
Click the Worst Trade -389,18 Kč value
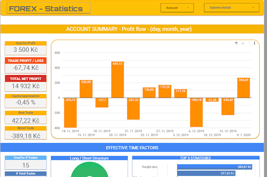point(26,136)
